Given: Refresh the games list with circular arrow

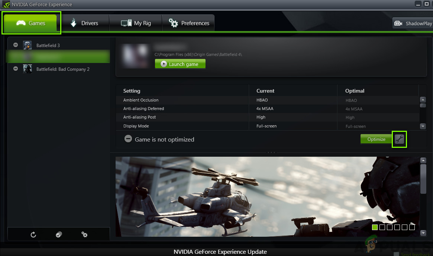Looking at the screenshot, I should pos(33,235).
